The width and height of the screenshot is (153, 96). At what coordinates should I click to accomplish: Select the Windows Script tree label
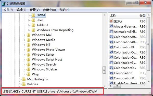click(x=43, y=55)
